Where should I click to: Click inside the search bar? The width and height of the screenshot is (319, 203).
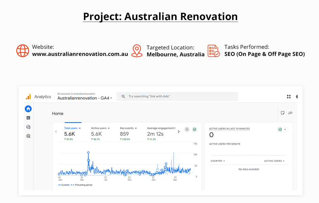click(x=176, y=96)
